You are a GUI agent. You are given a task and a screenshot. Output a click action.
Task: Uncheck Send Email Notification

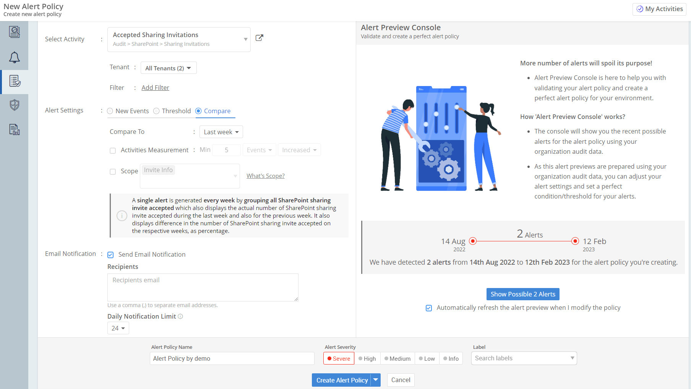click(110, 254)
